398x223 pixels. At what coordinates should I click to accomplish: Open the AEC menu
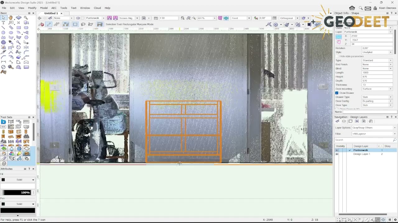54,8
